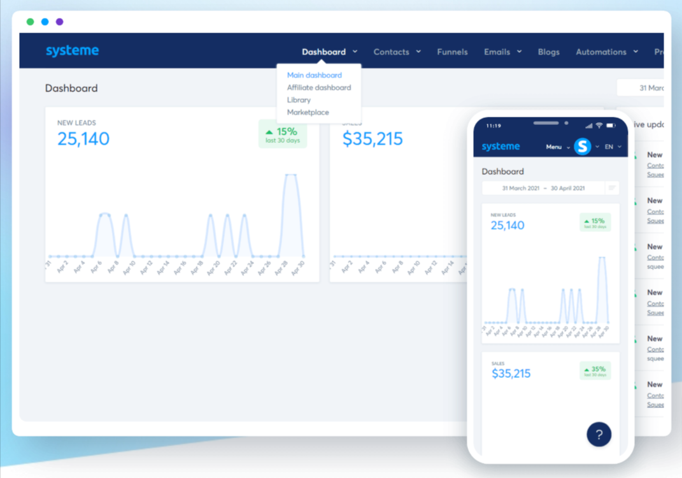Click the systeme logo in the desktop navigation bar

[x=72, y=51]
